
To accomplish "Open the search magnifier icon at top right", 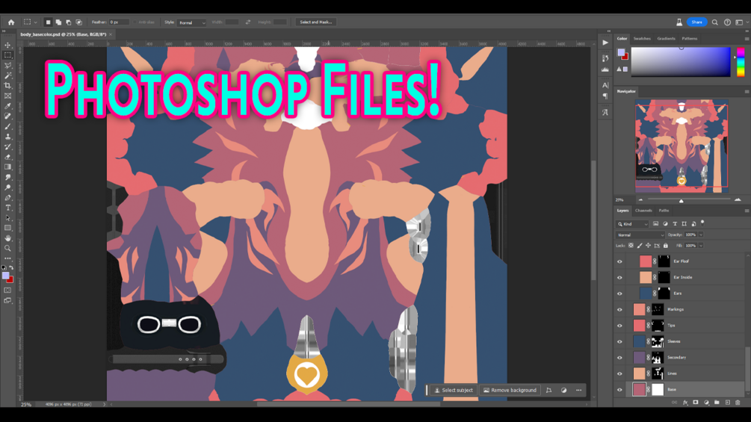I will tap(714, 22).
